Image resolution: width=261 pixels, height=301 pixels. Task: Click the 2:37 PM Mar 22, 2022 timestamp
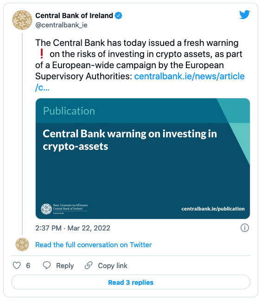[73, 228]
